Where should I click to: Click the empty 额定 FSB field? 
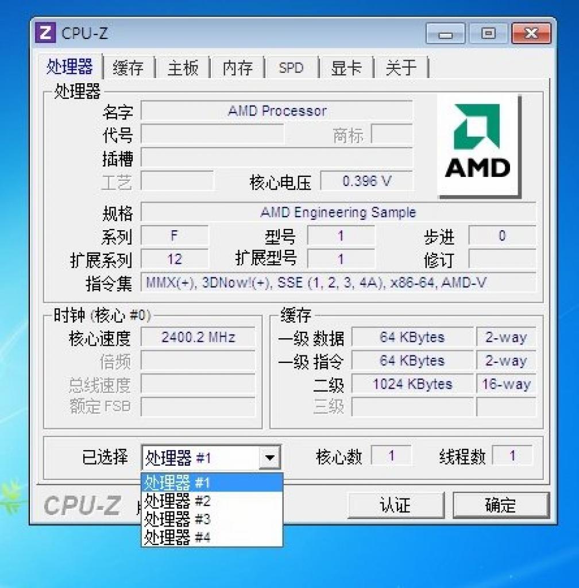coord(198,407)
